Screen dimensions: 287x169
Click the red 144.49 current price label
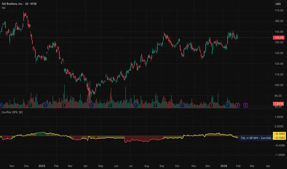(278, 37)
